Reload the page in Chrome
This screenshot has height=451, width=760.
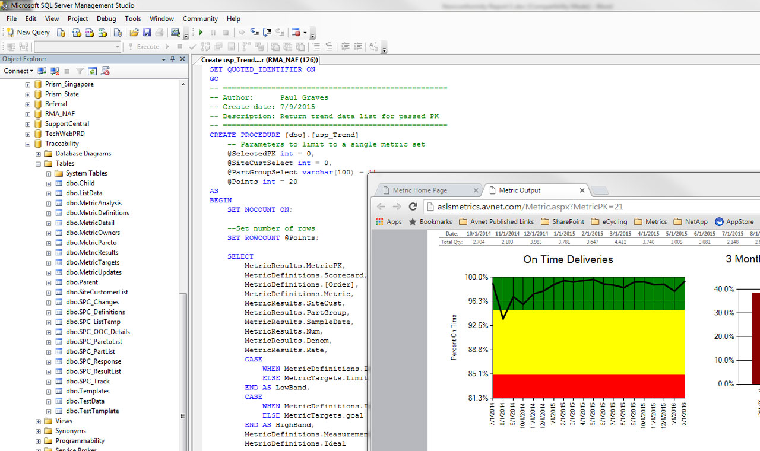pos(413,207)
